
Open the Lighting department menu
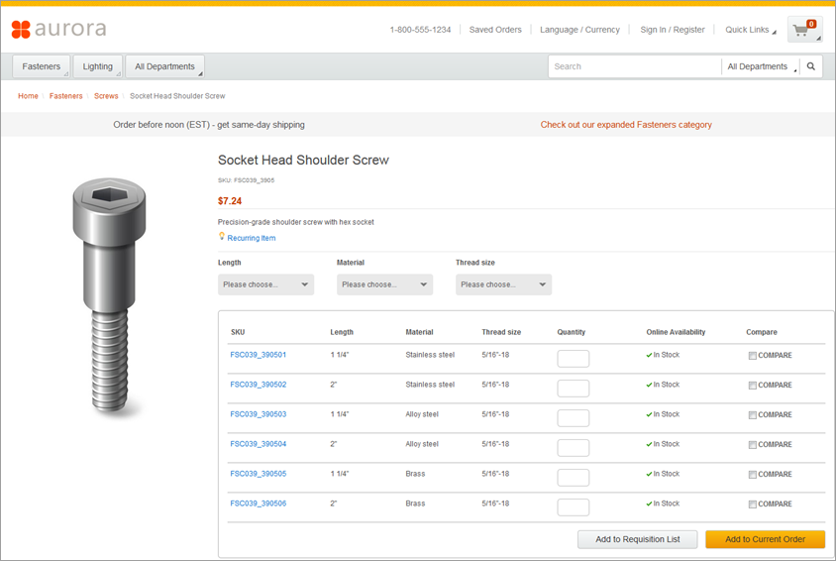[x=98, y=66]
